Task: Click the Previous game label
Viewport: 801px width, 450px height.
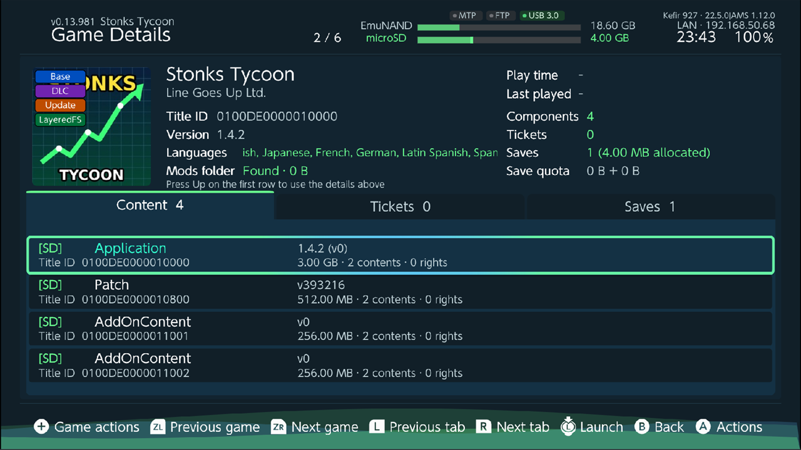Action: 215,427
